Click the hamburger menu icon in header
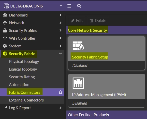 coord(69,6)
